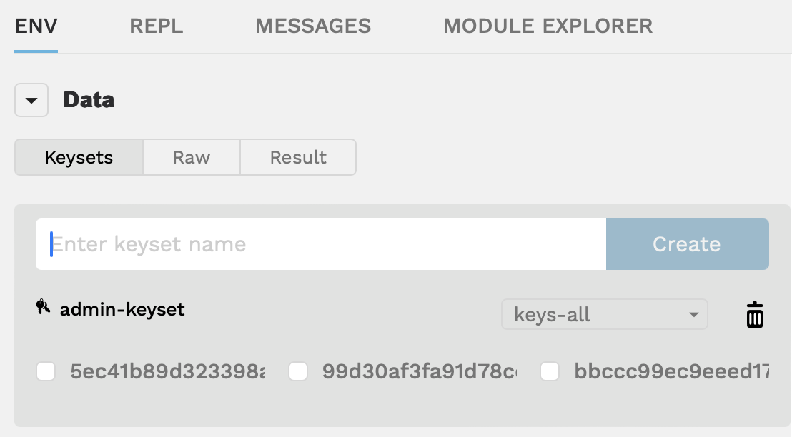
Task: Delete the admin-keyset with trash icon
Action: (755, 315)
